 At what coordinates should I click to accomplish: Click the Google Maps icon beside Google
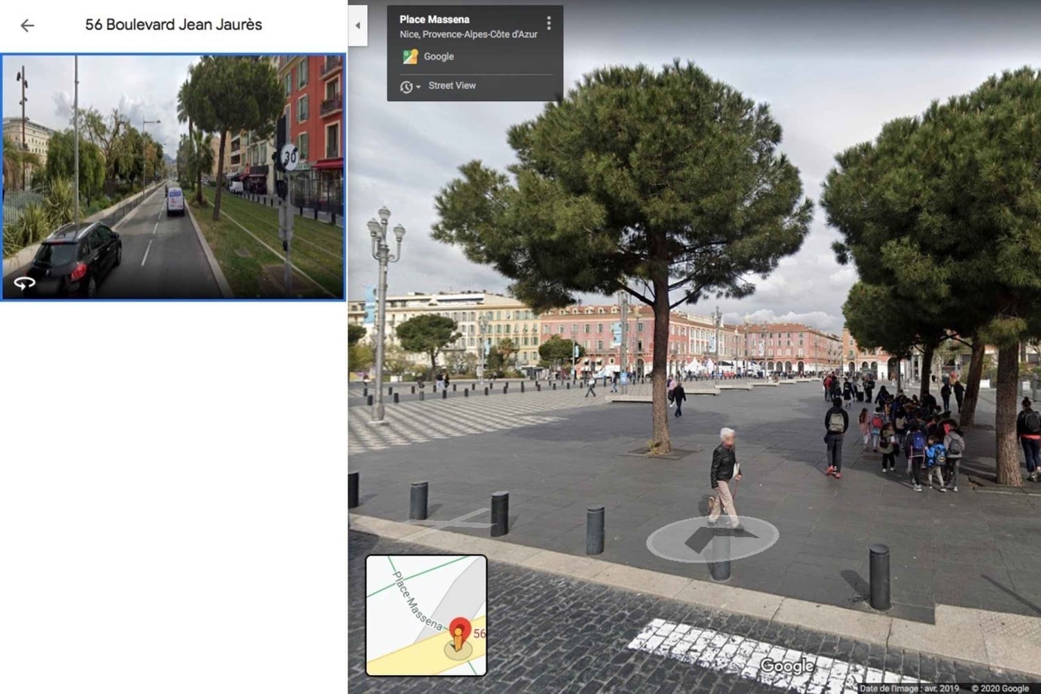click(409, 57)
